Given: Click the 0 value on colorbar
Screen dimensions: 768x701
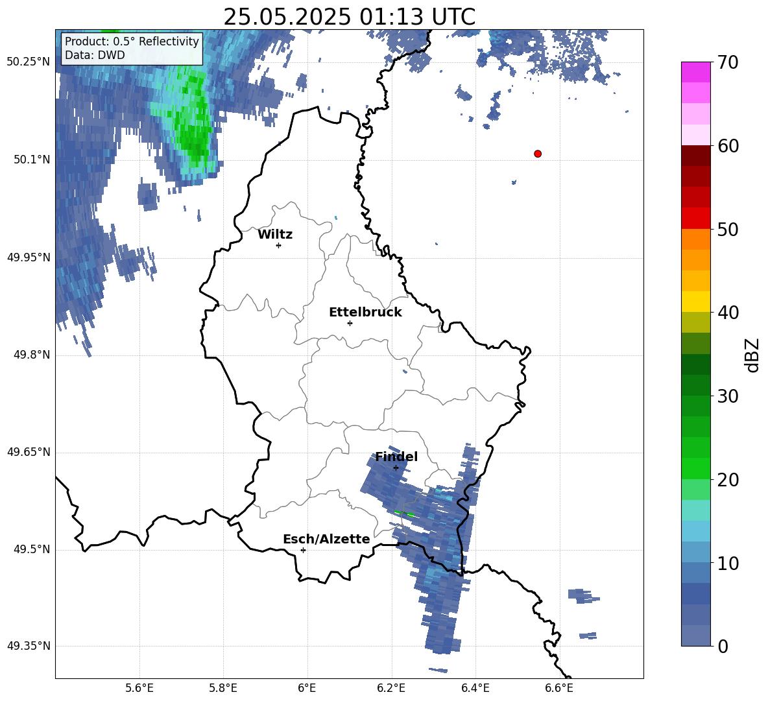Looking at the screenshot, I should coord(723,646).
